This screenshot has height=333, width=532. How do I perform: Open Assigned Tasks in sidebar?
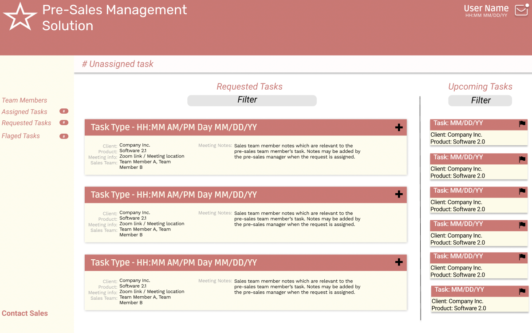pos(24,112)
